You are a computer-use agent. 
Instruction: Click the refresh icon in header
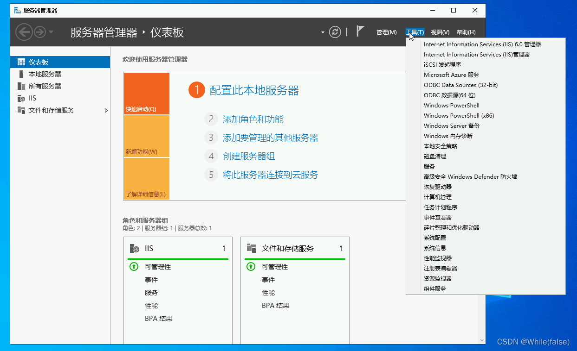(x=335, y=32)
